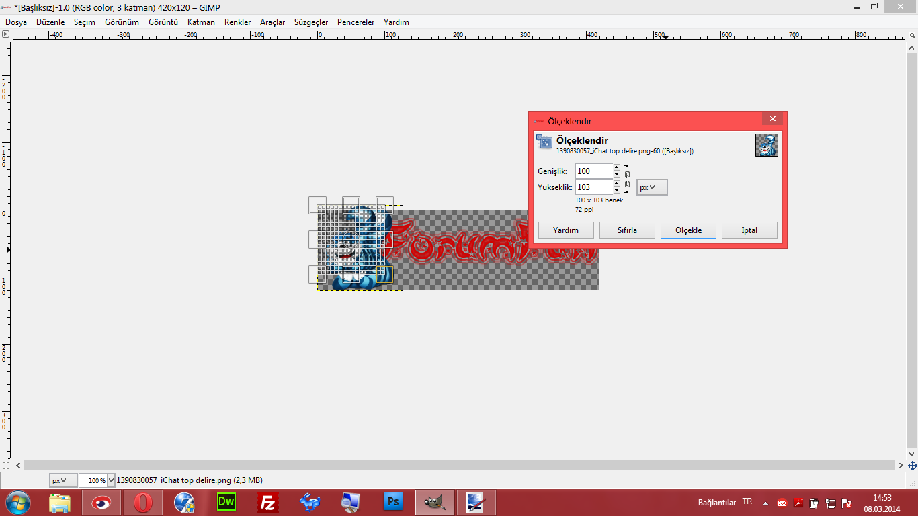Image resolution: width=918 pixels, height=516 pixels.
Task: Click the mail envelope tray icon
Action: tap(782, 503)
